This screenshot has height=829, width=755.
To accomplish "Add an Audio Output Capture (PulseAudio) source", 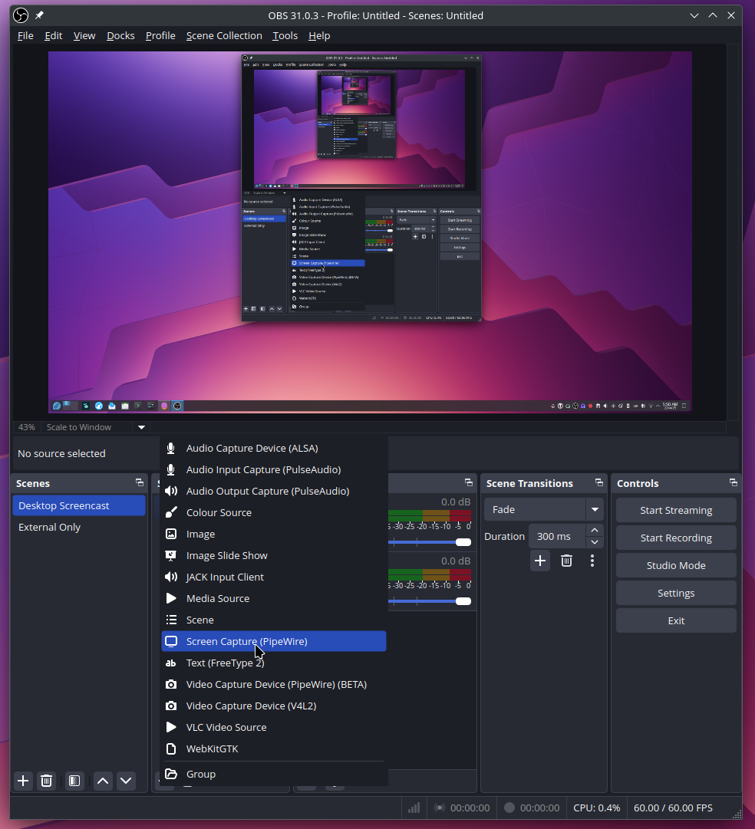I will tap(274, 491).
